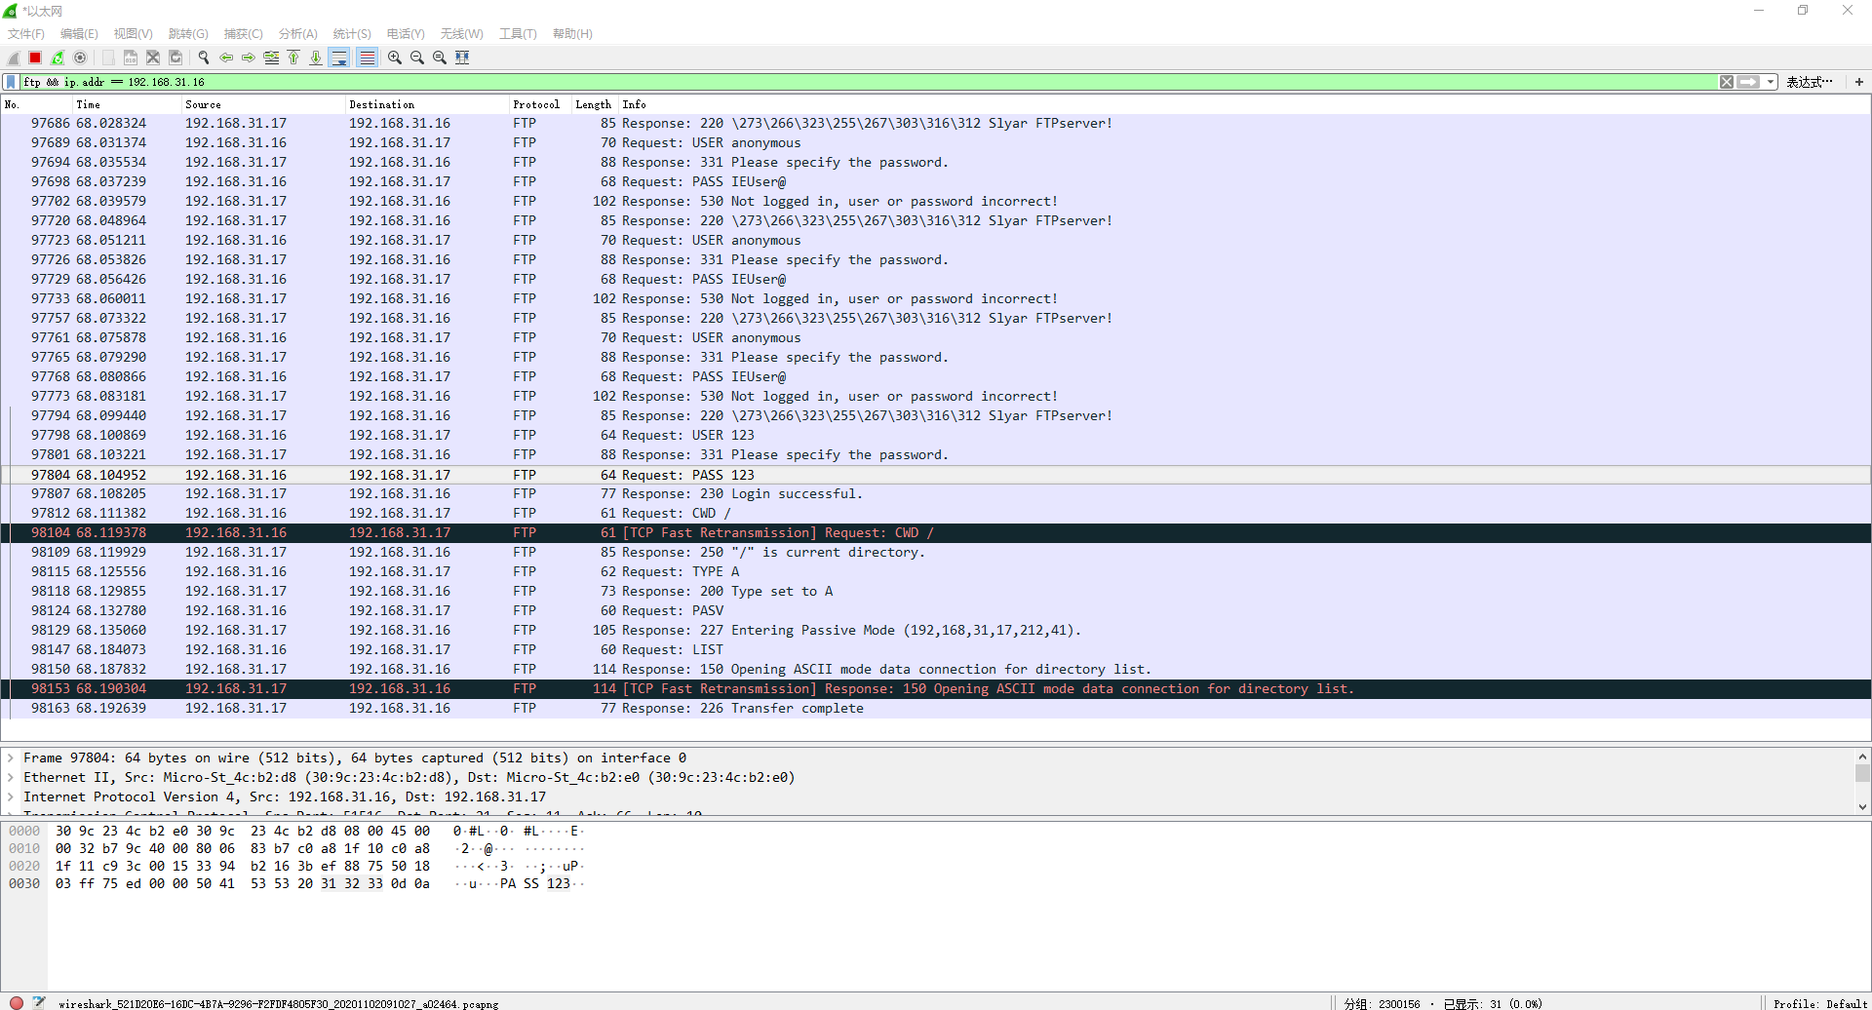
Task: Open the 分析(A) menu
Action: point(297,34)
